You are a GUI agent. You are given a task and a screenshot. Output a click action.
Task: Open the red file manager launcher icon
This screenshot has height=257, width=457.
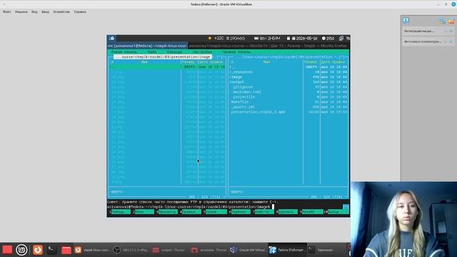tap(66, 250)
